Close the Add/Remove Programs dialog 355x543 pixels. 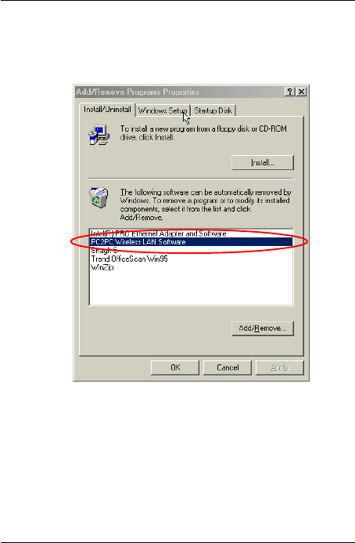(301, 92)
